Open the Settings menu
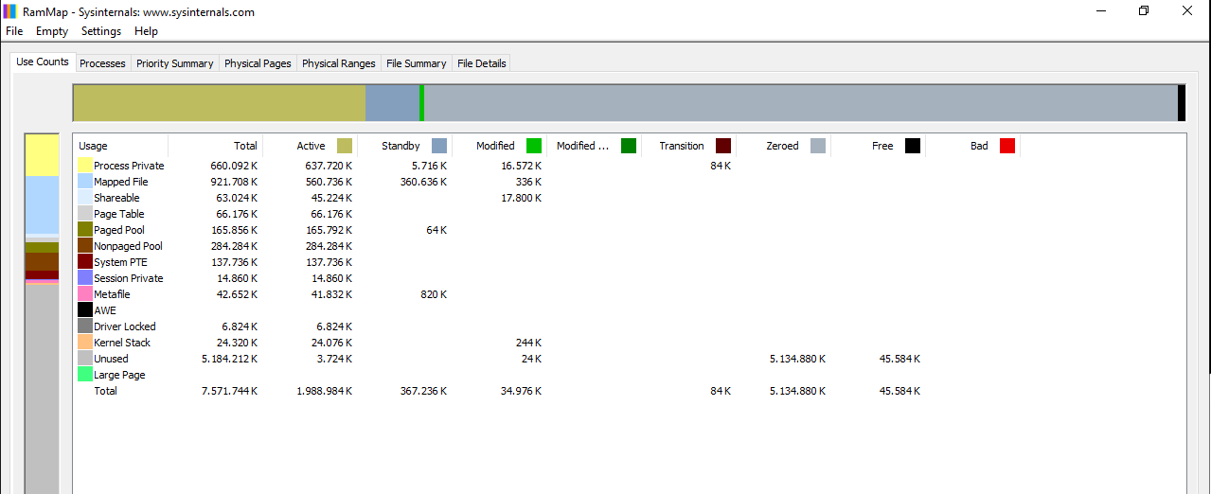 101,31
